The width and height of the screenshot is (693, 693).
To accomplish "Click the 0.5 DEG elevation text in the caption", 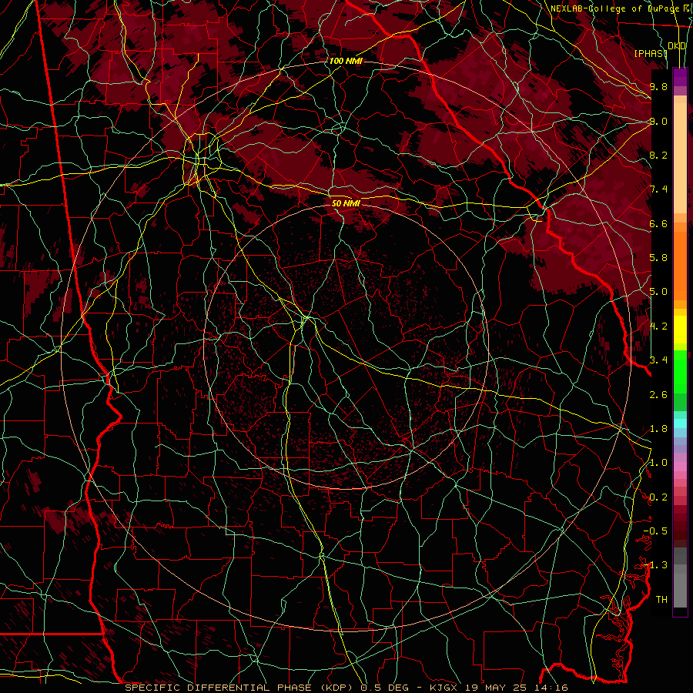I will [386, 688].
